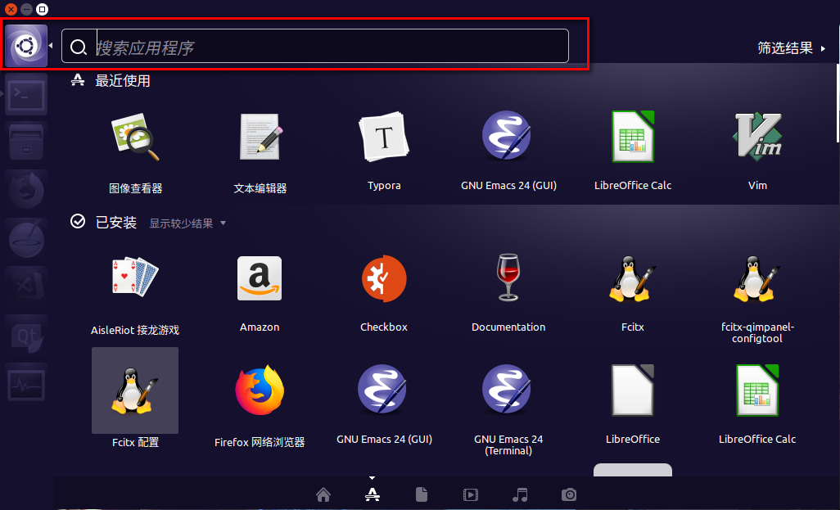Collapse results with 显示较少结果

tap(187, 223)
